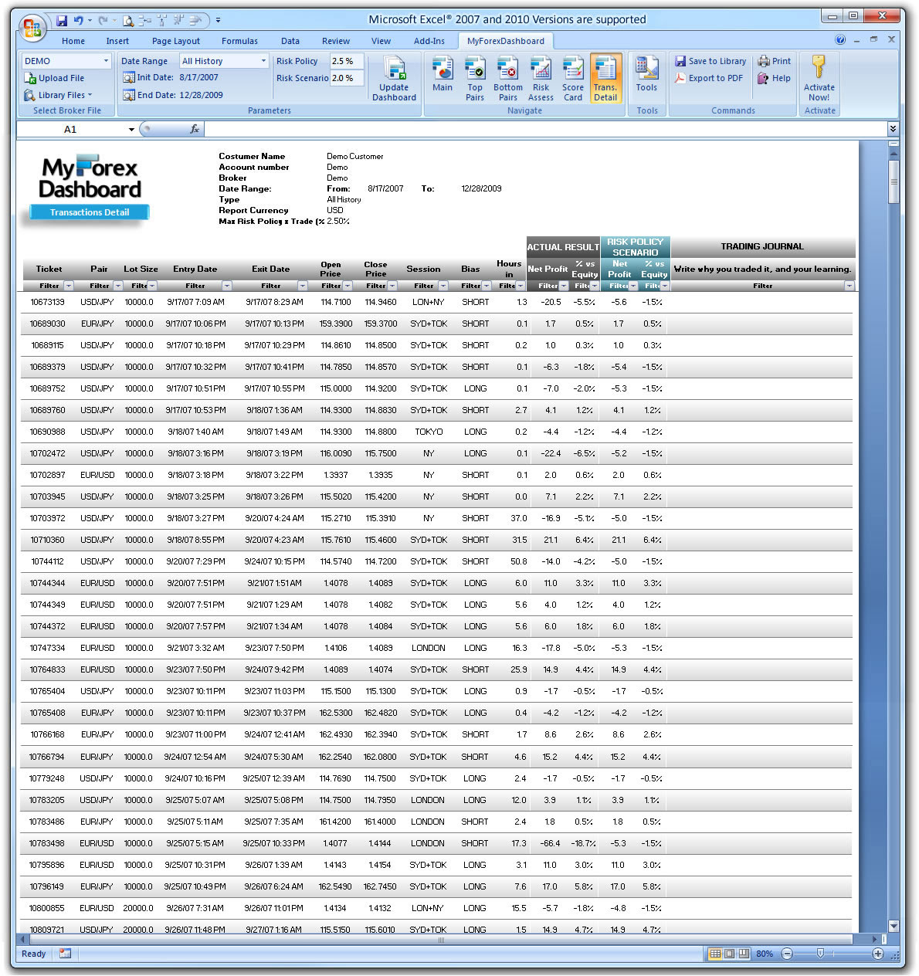Click Risk Scenario percentage field
The image size is (919, 976).
click(x=347, y=78)
